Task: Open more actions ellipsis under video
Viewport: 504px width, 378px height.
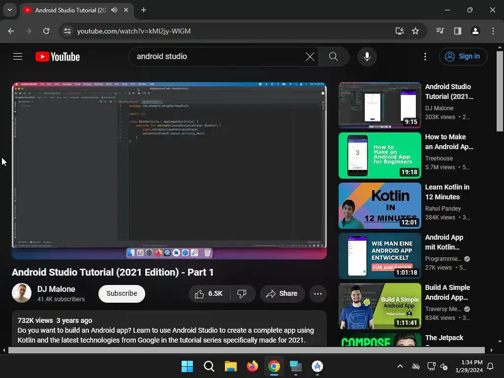Action: pyautogui.click(x=317, y=293)
